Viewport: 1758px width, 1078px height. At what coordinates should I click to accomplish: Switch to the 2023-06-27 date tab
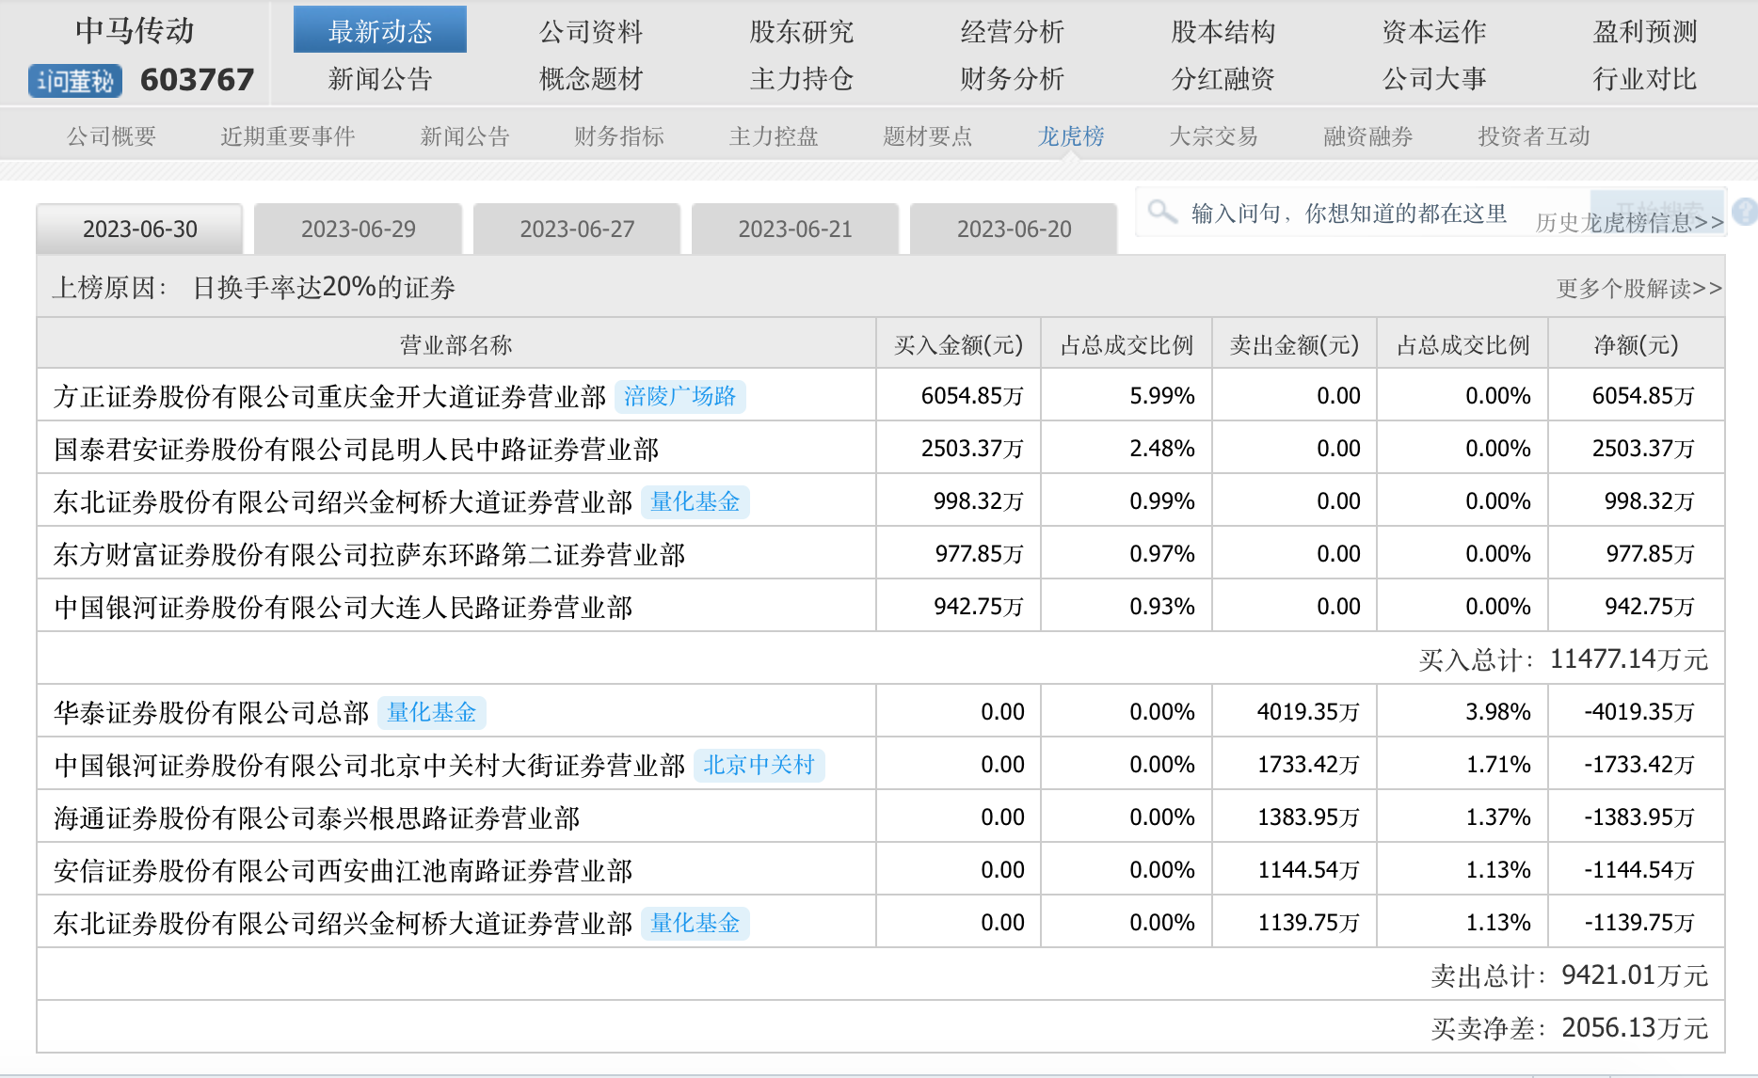[577, 229]
